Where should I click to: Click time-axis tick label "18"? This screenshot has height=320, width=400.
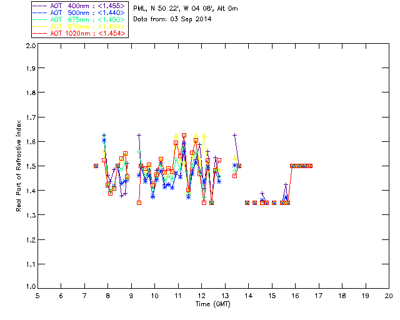click(342, 296)
